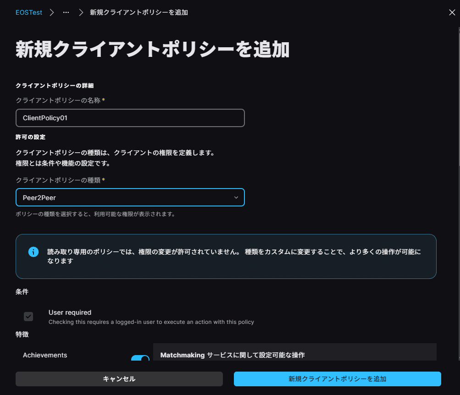Image resolution: width=460 pixels, height=395 pixels.
Task: Click the X icon to close the dialog
Action: pyautogui.click(x=452, y=12)
